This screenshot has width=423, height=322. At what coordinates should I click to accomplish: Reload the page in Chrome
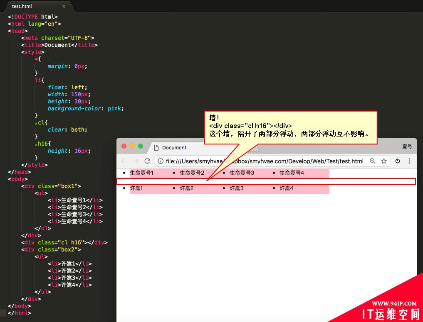coord(147,161)
